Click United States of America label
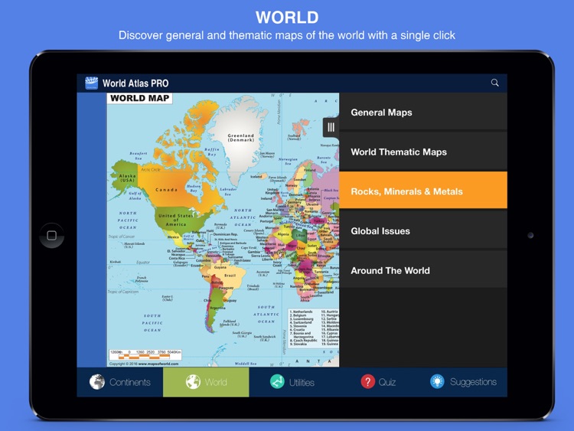This screenshot has height=431, width=574. coord(176,220)
